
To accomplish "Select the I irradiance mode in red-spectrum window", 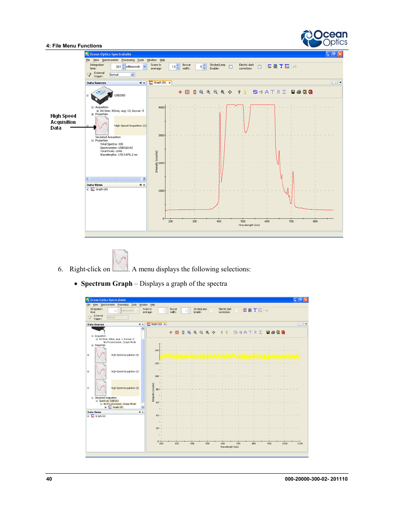I will [x=284, y=92].
